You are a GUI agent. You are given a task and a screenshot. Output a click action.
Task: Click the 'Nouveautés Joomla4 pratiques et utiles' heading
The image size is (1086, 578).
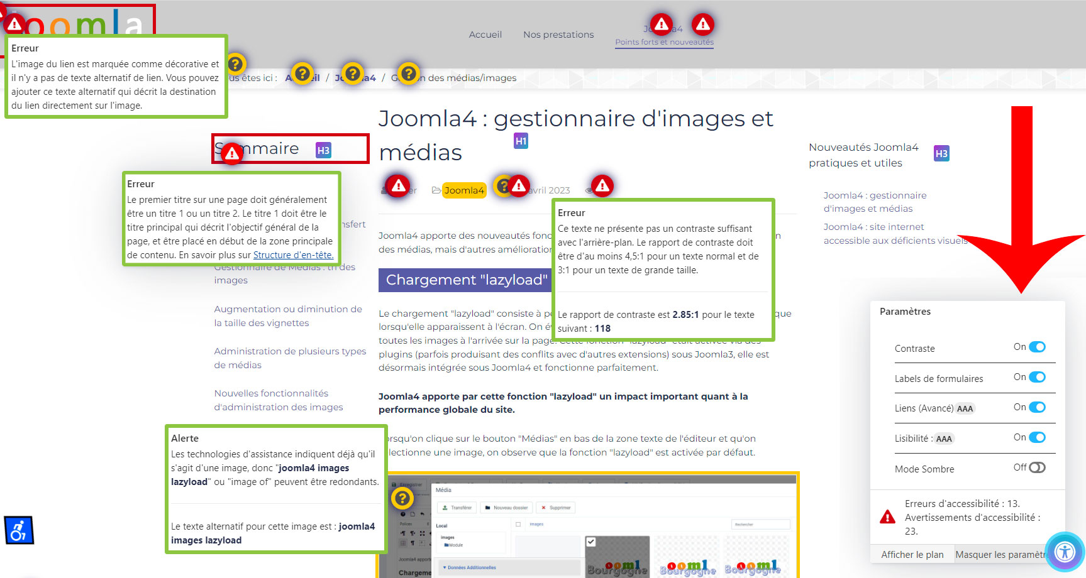pos(863,155)
